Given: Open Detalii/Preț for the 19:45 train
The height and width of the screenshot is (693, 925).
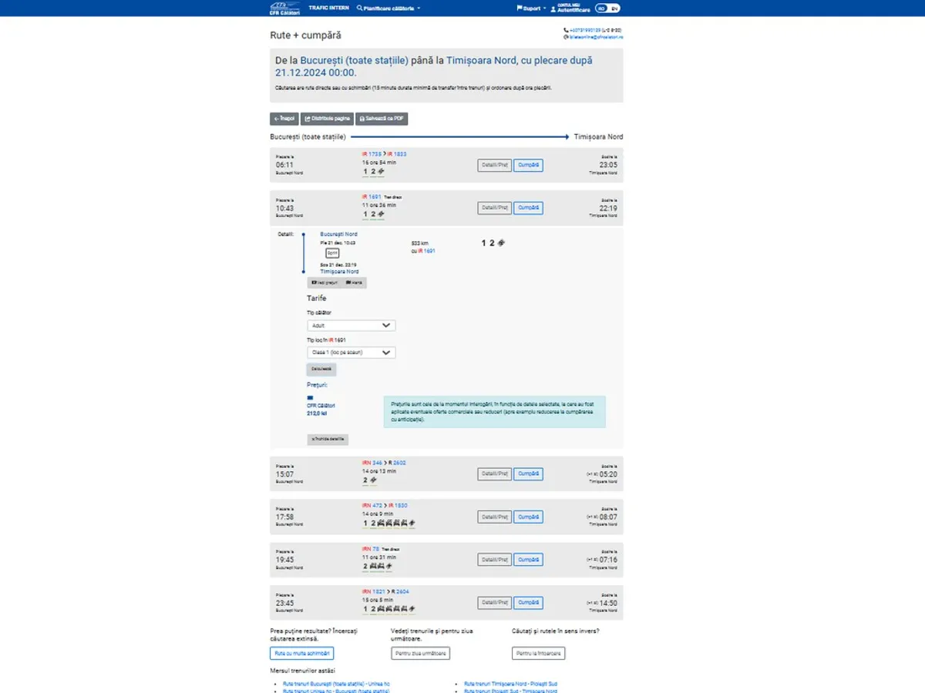Looking at the screenshot, I should [x=494, y=560].
